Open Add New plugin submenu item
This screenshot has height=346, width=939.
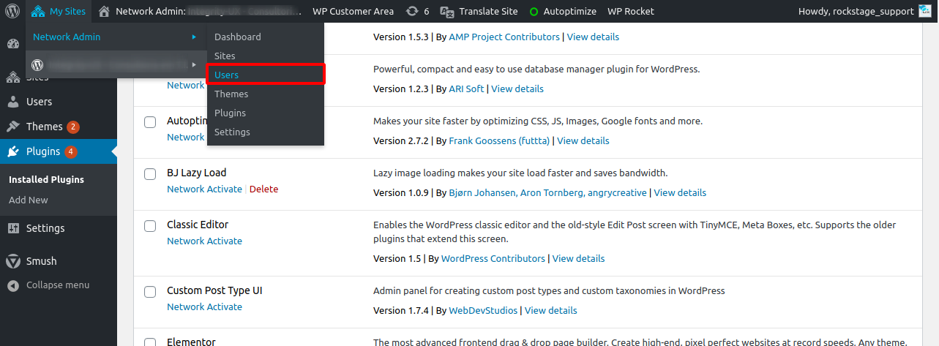pos(29,200)
